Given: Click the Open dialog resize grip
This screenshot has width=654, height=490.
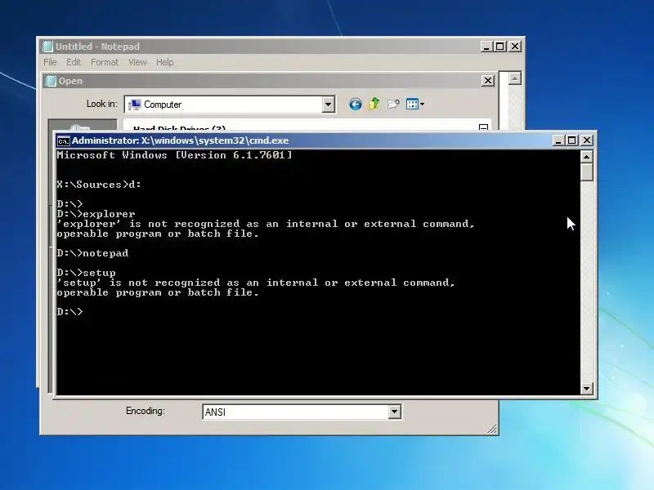Looking at the screenshot, I should click(492, 429).
